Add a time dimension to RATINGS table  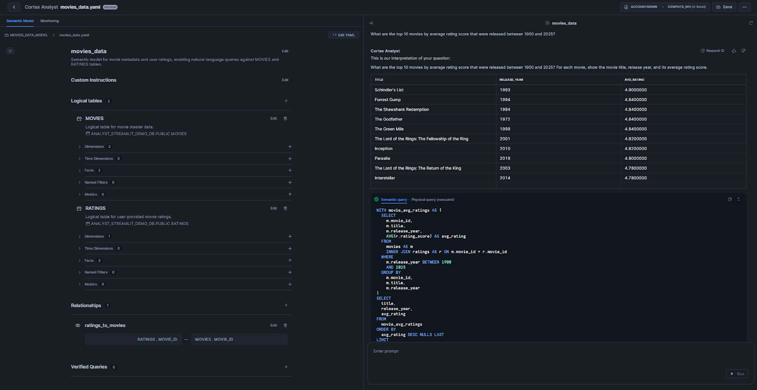coord(290,249)
